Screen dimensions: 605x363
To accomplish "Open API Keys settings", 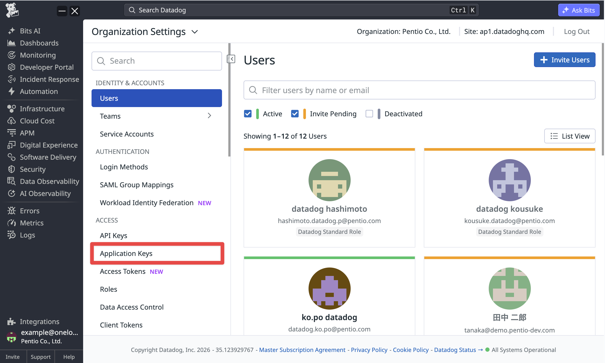I will tap(157, 236).
